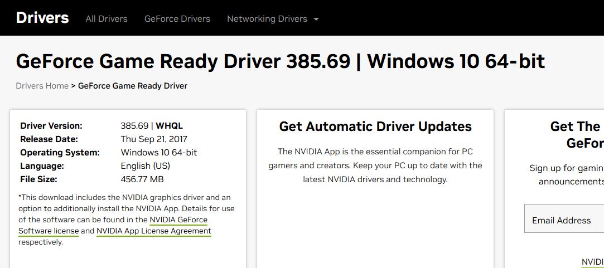
Task: Click the Operating System label
Action: [x=60, y=153]
